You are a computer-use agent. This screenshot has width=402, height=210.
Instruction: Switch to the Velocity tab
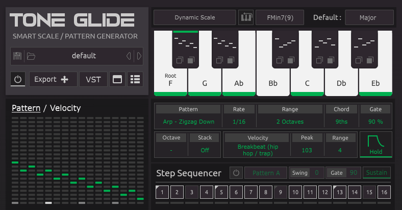(x=65, y=108)
